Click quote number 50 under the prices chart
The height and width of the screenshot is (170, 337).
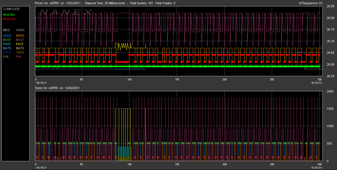pyautogui.click(x=82, y=80)
